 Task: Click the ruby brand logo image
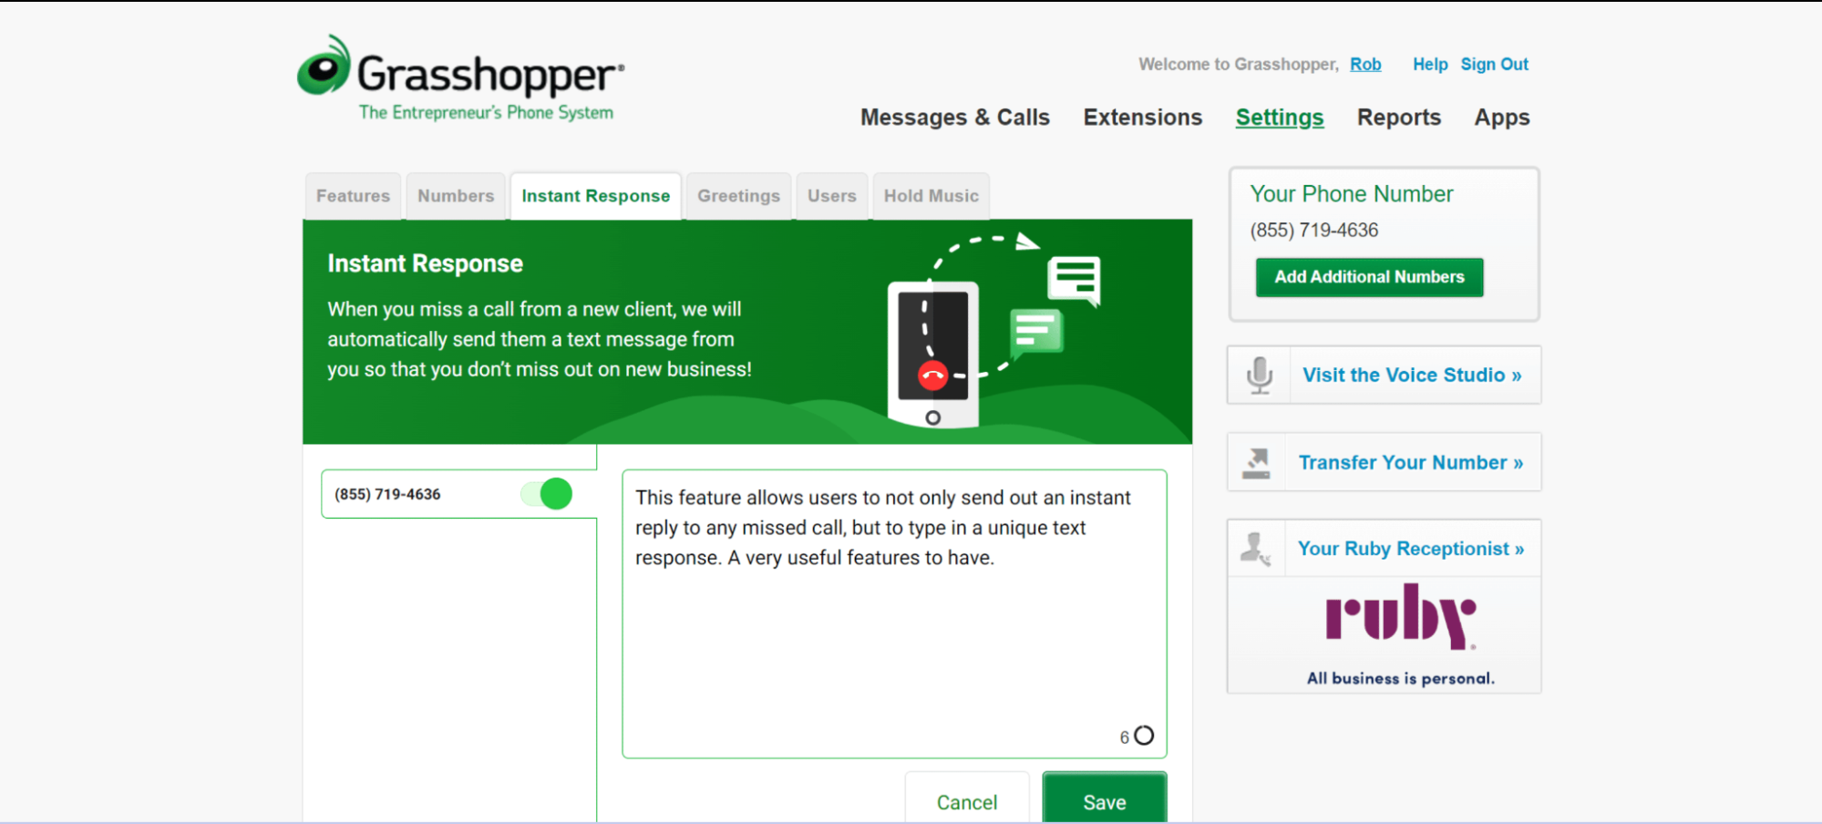(x=1400, y=618)
